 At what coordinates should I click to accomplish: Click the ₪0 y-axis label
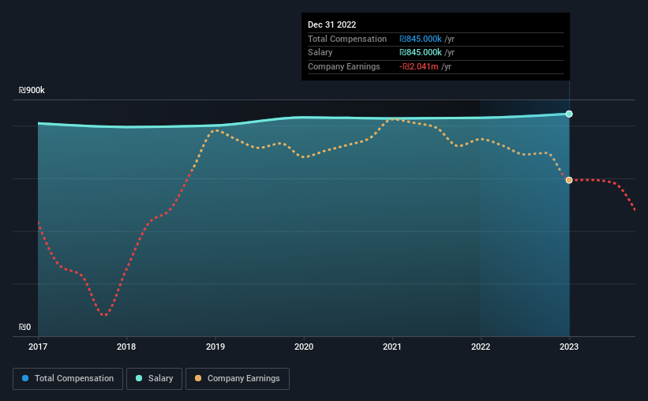24,327
